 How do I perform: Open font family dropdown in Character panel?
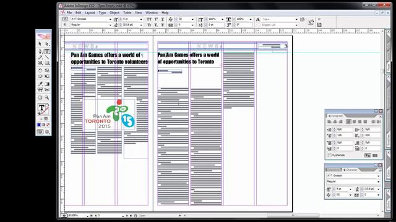[378, 176]
